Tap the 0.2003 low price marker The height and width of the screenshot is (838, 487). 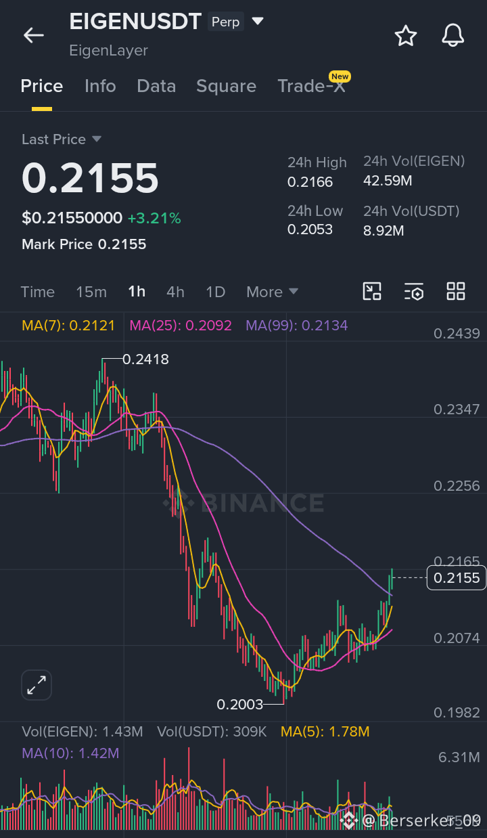pos(239,705)
